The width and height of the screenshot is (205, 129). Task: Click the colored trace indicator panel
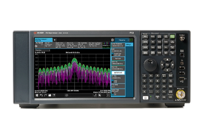[x=106, y=45]
